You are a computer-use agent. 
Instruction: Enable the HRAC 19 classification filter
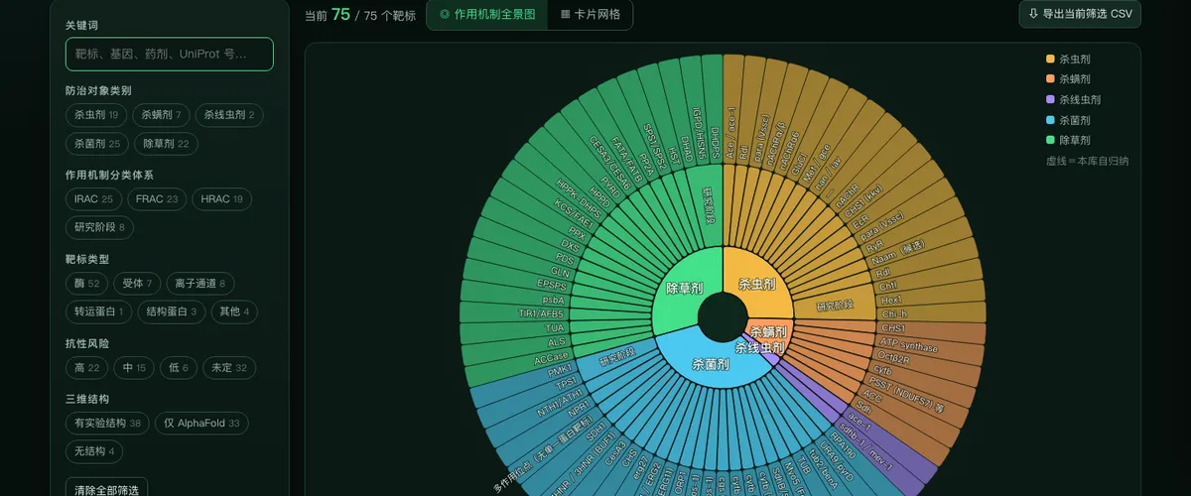pyautogui.click(x=221, y=199)
